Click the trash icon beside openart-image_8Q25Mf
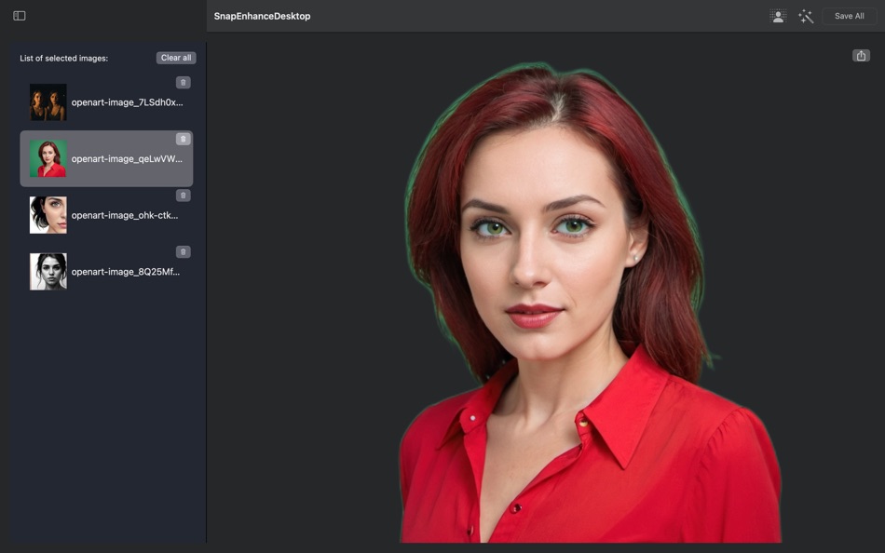 [183, 251]
